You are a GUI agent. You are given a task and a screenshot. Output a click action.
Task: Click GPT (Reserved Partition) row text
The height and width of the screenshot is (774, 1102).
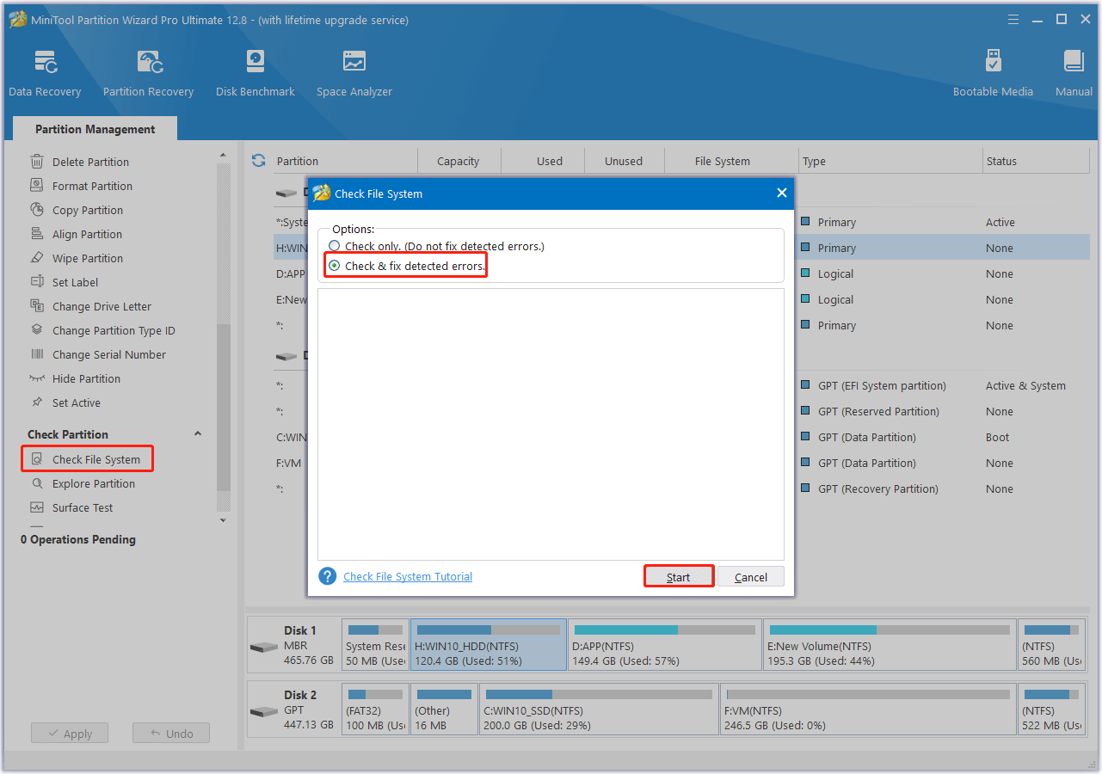[878, 411]
